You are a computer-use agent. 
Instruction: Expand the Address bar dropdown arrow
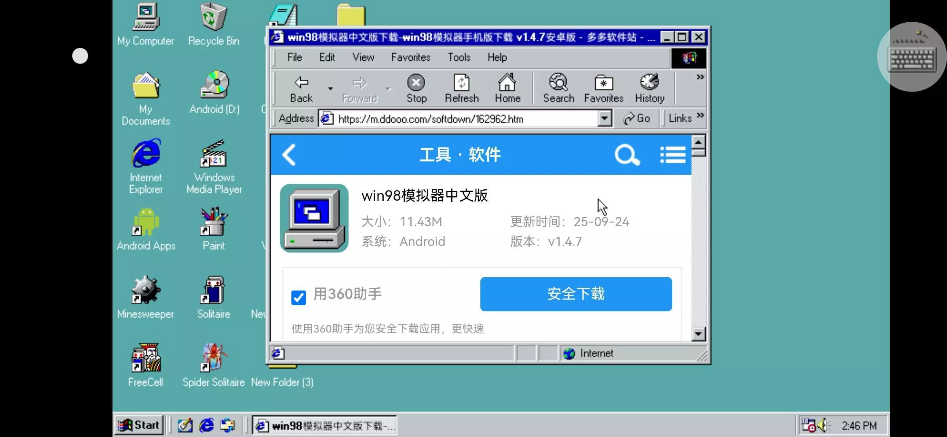pyautogui.click(x=604, y=119)
